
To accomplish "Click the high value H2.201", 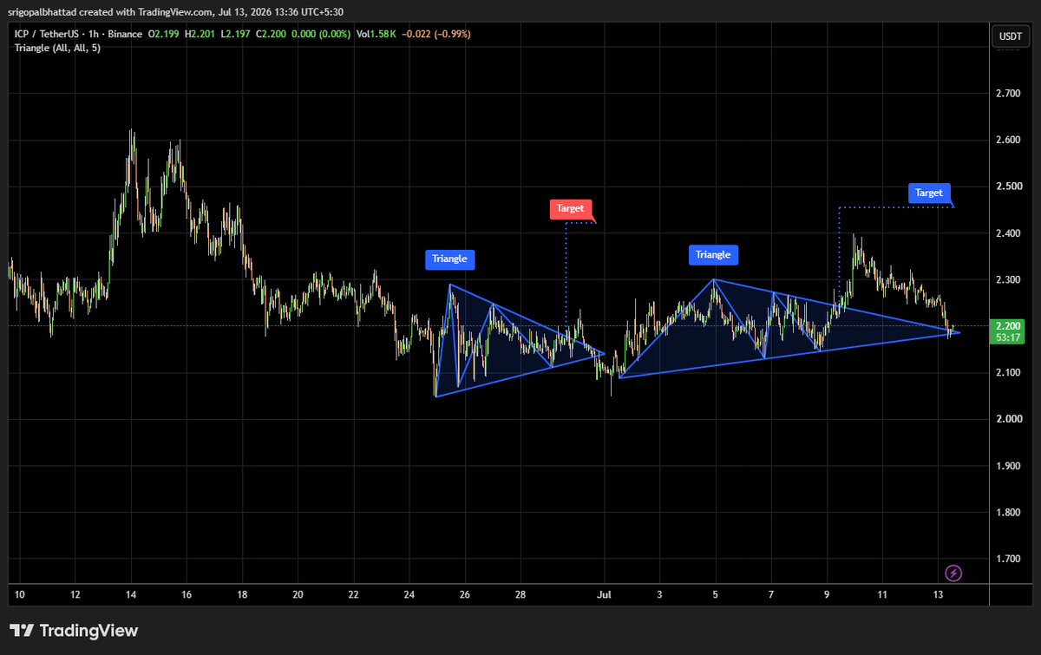I will [198, 34].
